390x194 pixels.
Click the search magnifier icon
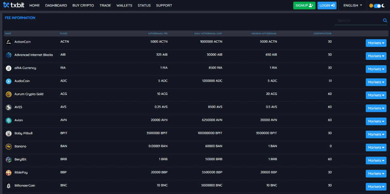coord(385,20)
